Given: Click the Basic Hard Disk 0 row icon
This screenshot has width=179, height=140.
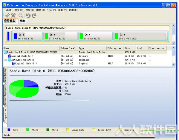Looking at the screenshot, I should click(x=5, y=52).
